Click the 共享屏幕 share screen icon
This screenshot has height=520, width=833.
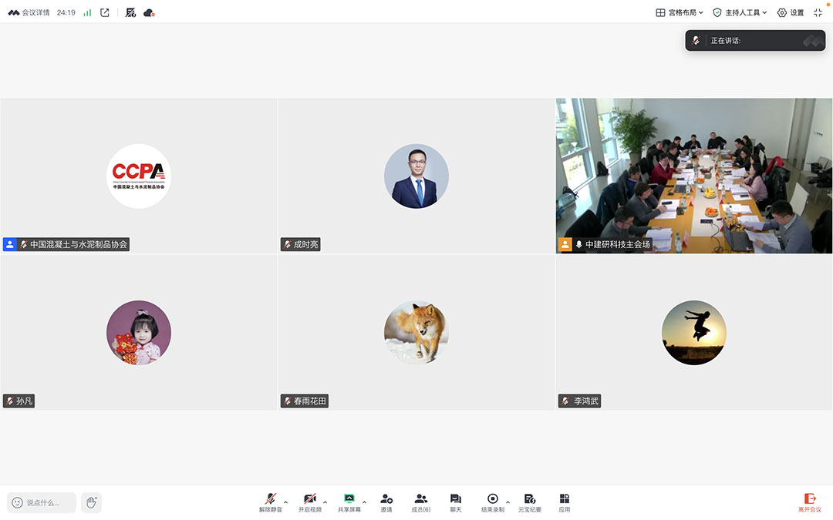pos(349,502)
